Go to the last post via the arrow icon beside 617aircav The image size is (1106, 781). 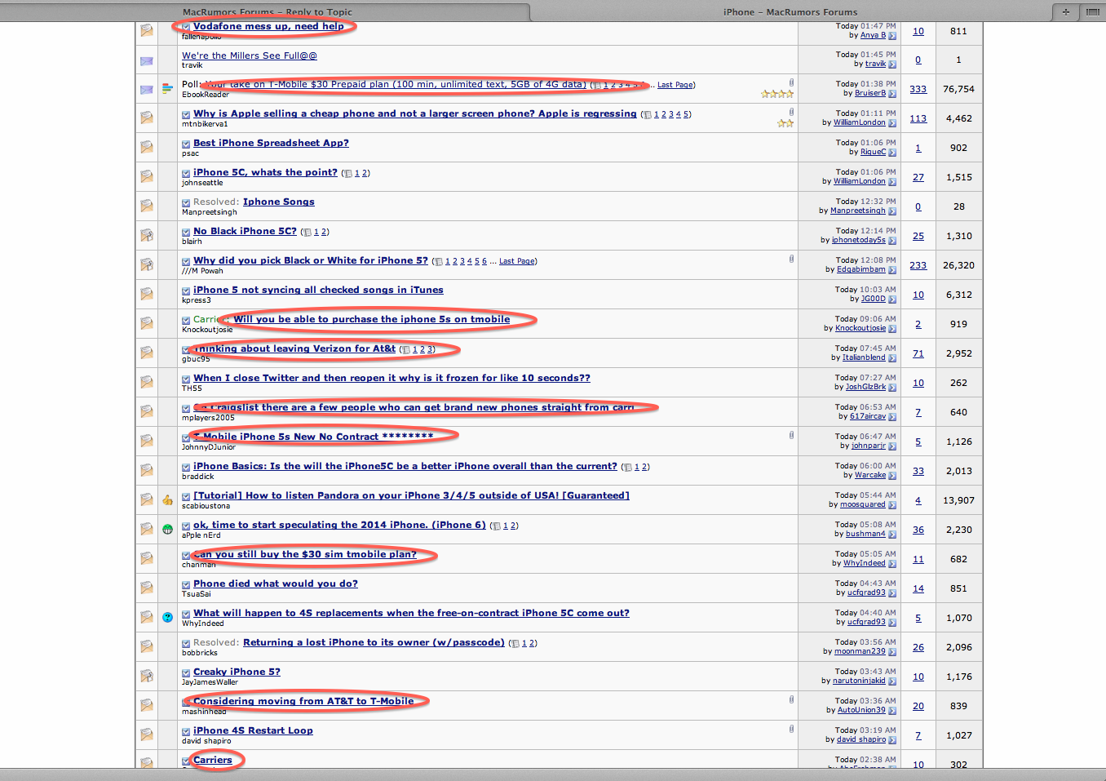point(892,417)
